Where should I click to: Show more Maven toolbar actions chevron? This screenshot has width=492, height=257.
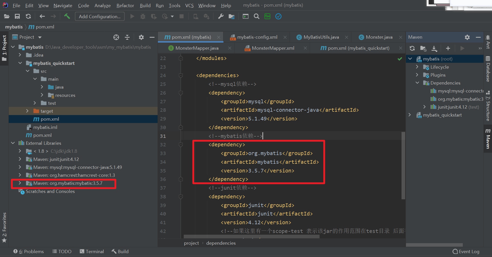click(480, 48)
